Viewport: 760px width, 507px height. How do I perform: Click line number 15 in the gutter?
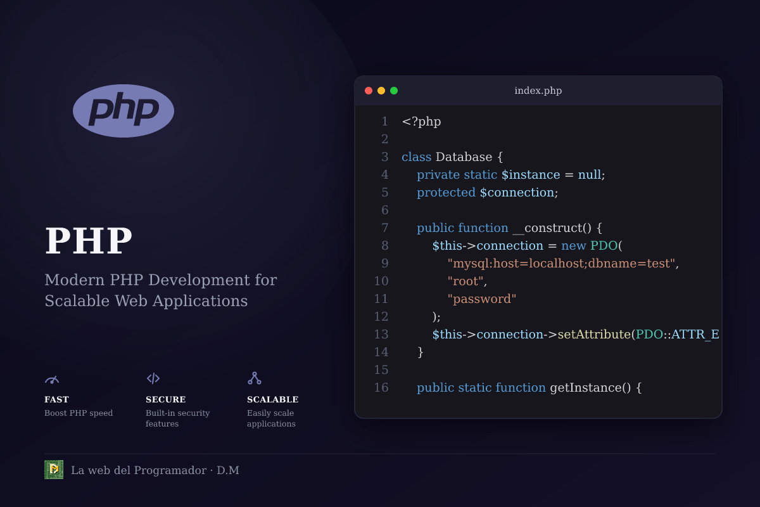click(381, 370)
